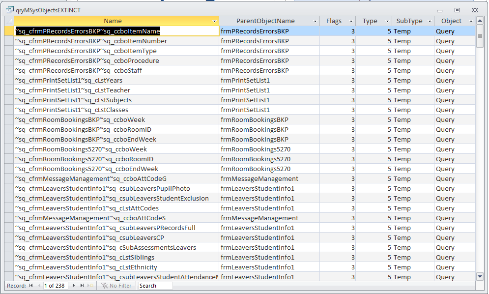Click the query icon in the title bar
The image size is (489, 294).
pyautogui.click(x=10, y=10)
